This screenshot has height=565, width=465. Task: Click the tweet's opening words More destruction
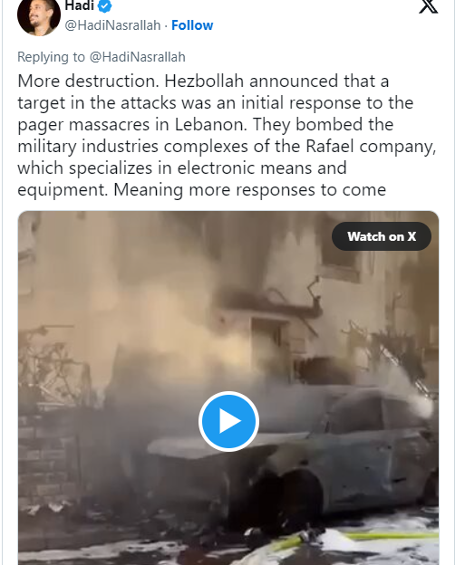[88, 81]
